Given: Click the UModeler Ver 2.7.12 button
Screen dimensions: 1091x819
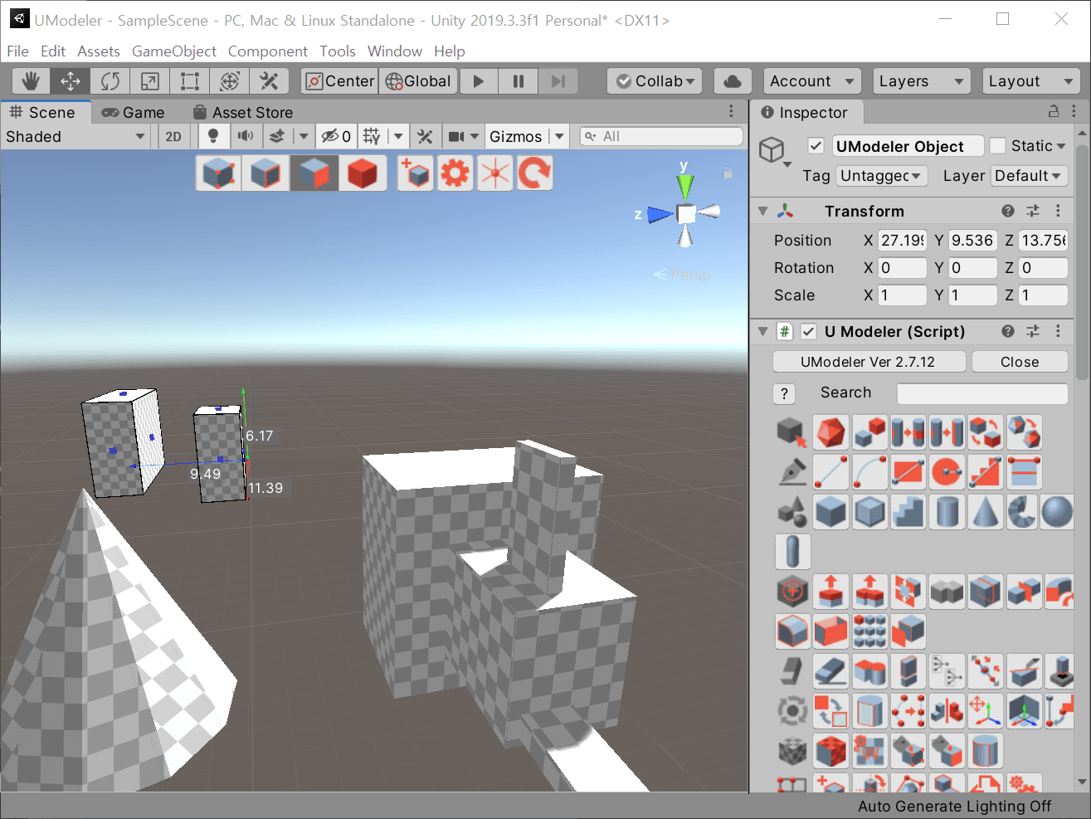Looking at the screenshot, I should pos(869,362).
